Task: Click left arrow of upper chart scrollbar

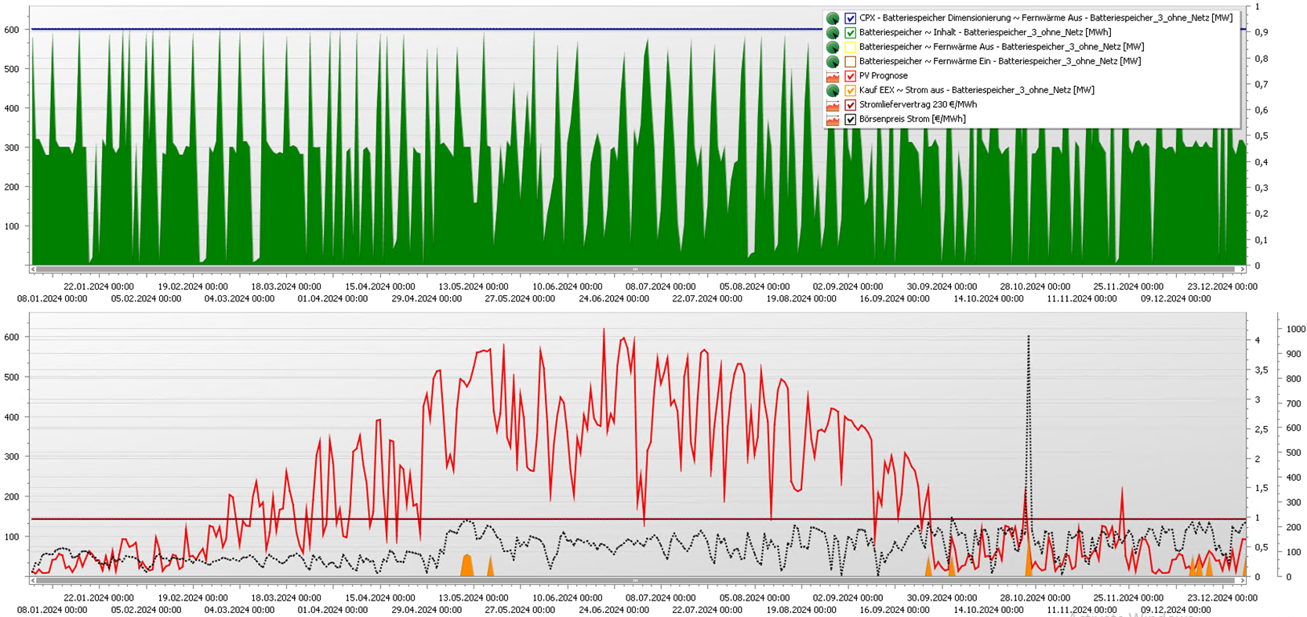Action: [x=33, y=269]
